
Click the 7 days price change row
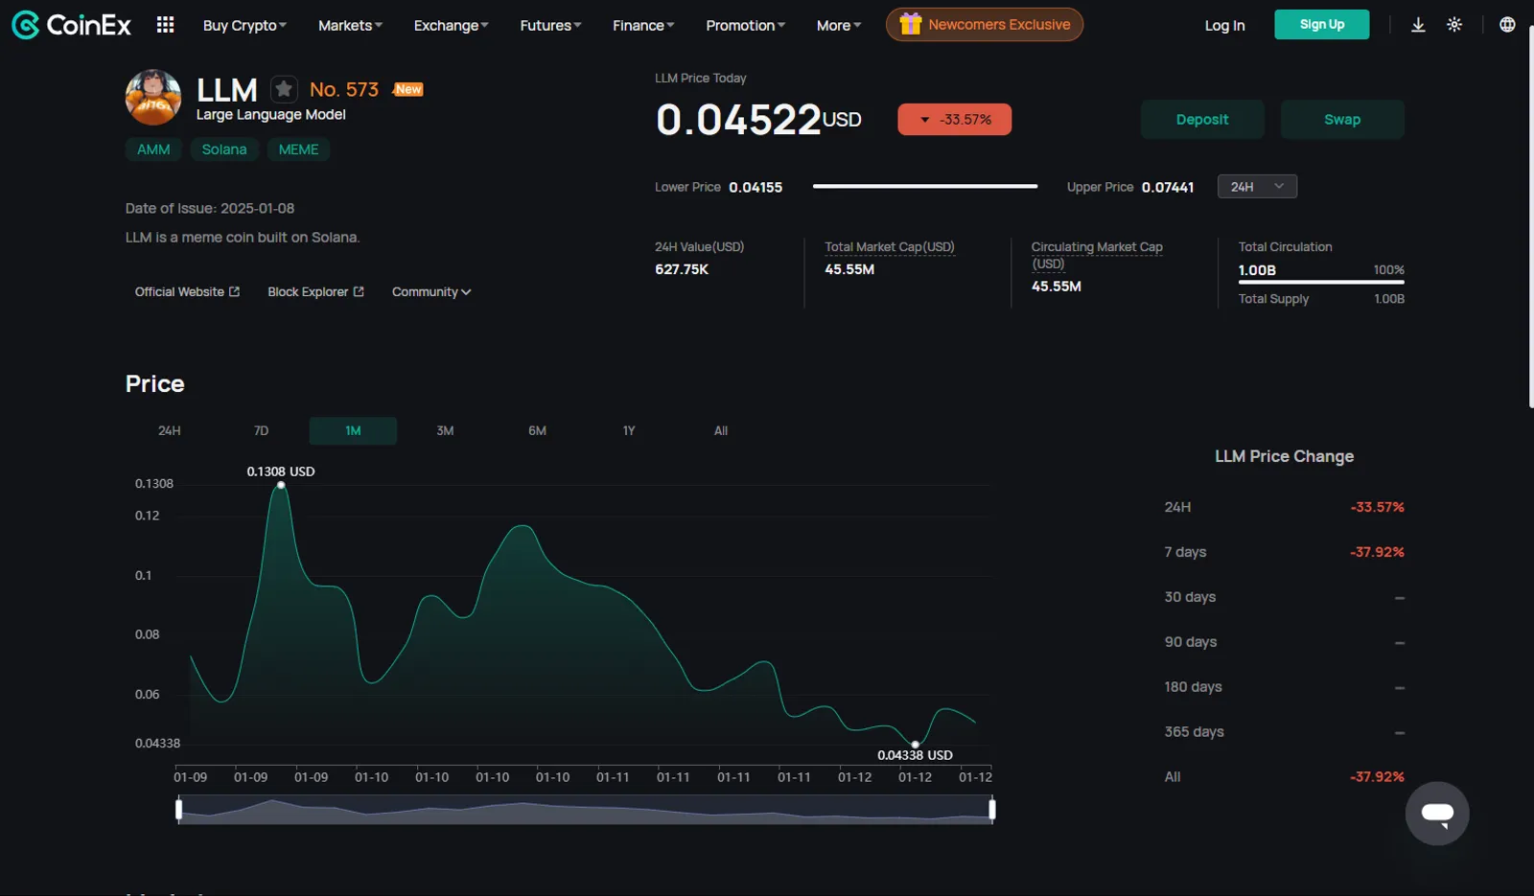[1284, 552]
